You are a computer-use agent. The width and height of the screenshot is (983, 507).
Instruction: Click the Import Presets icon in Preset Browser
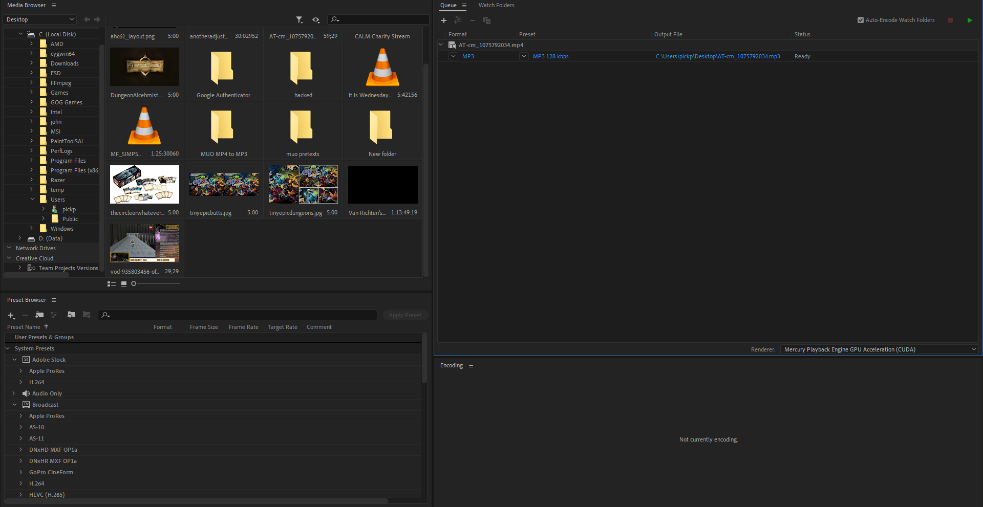(71, 315)
